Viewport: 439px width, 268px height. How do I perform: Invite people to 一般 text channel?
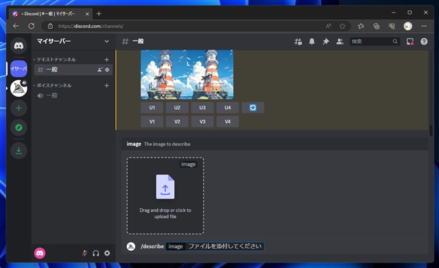pos(100,70)
